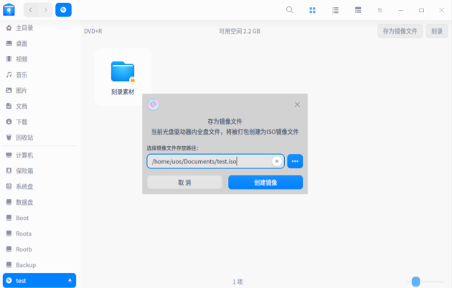The image size is (452, 288).
Task: Click the icon size slider handle
Action: coord(415,282)
